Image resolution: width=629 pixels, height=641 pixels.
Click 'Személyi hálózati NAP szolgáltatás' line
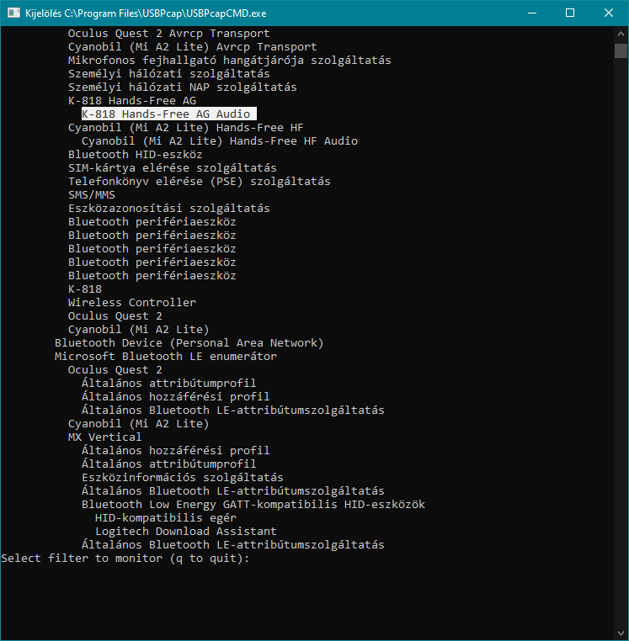[182, 87]
